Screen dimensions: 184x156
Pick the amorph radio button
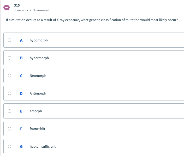pos(10,111)
